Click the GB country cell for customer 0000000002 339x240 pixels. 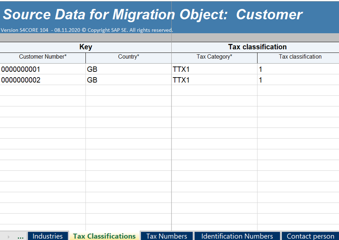coord(128,80)
